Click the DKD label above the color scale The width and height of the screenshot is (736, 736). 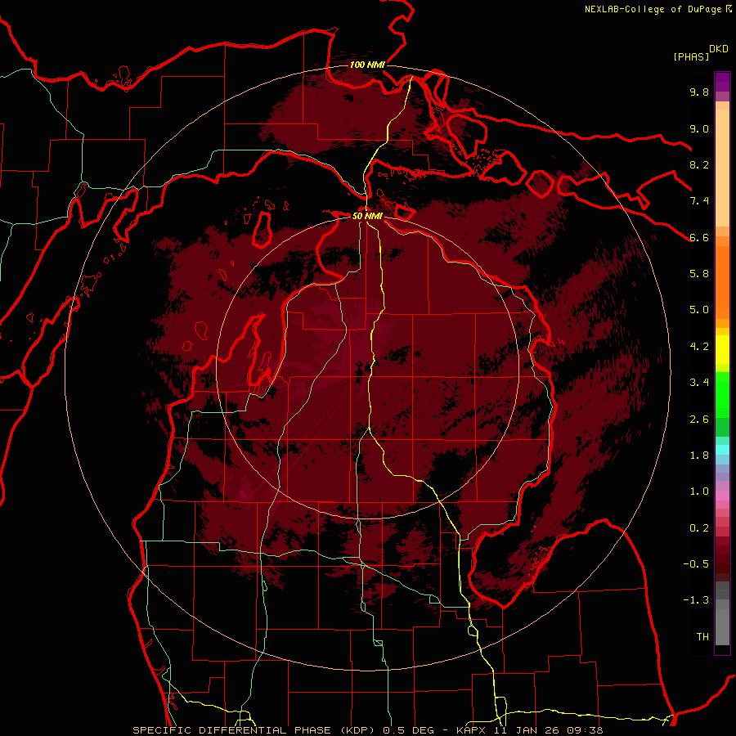(x=719, y=49)
